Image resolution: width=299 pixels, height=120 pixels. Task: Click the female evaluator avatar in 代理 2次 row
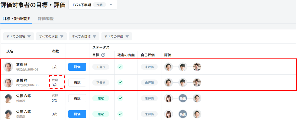pyautogui.click(x=168, y=98)
